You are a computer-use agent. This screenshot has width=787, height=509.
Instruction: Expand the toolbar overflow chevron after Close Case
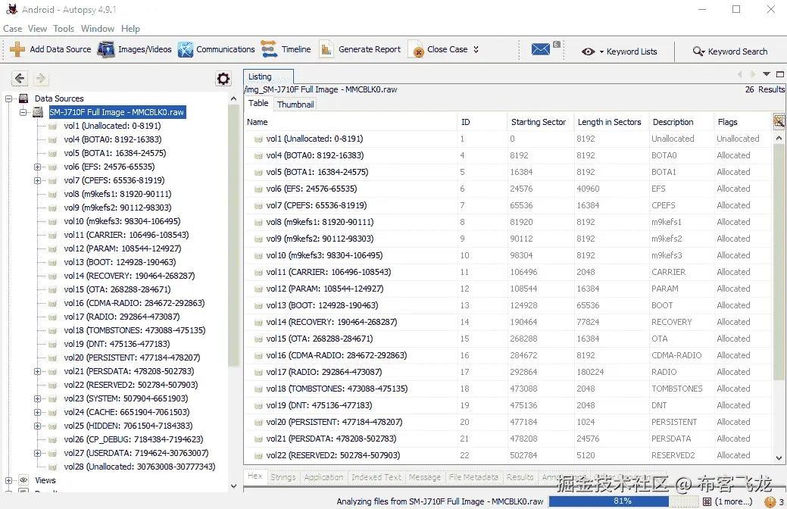click(x=476, y=49)
